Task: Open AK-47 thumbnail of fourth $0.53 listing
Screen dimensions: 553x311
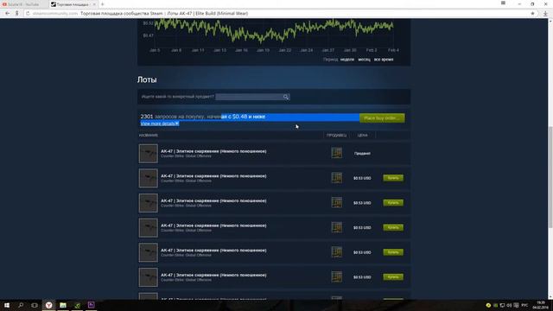Action: pos(148,252)
